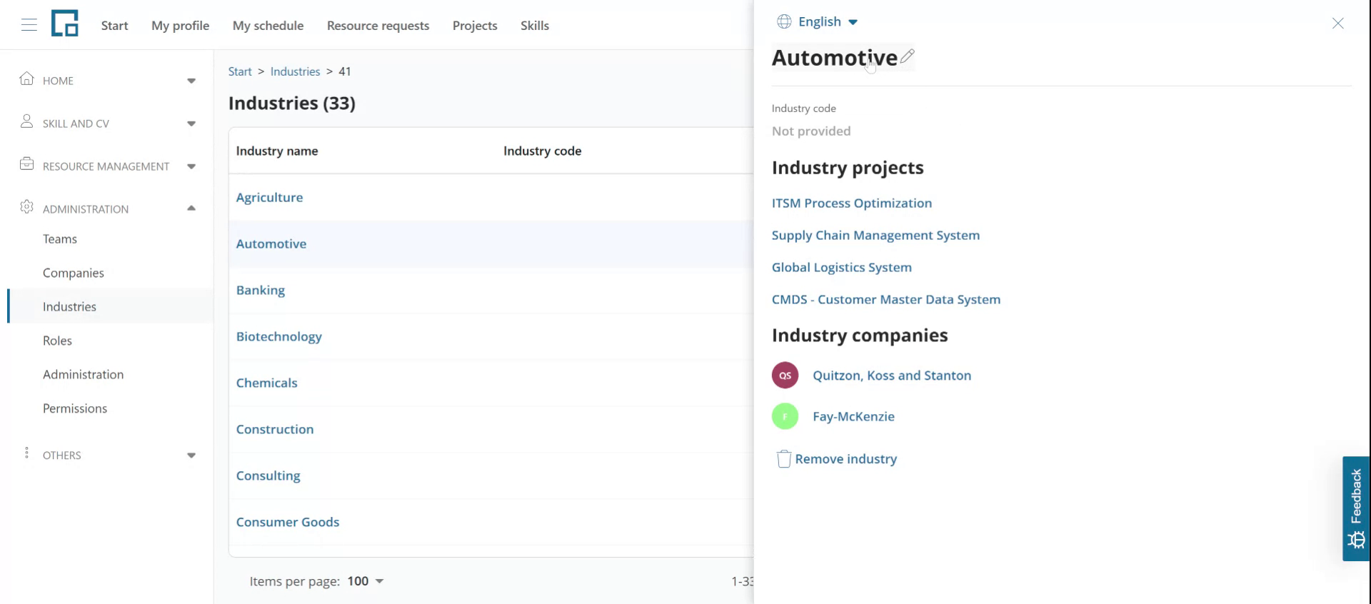Image resolution: width=1371 pixels, height=604 pixels.
Task: Select Companies in the sidebar
Action: click(74, 273)
